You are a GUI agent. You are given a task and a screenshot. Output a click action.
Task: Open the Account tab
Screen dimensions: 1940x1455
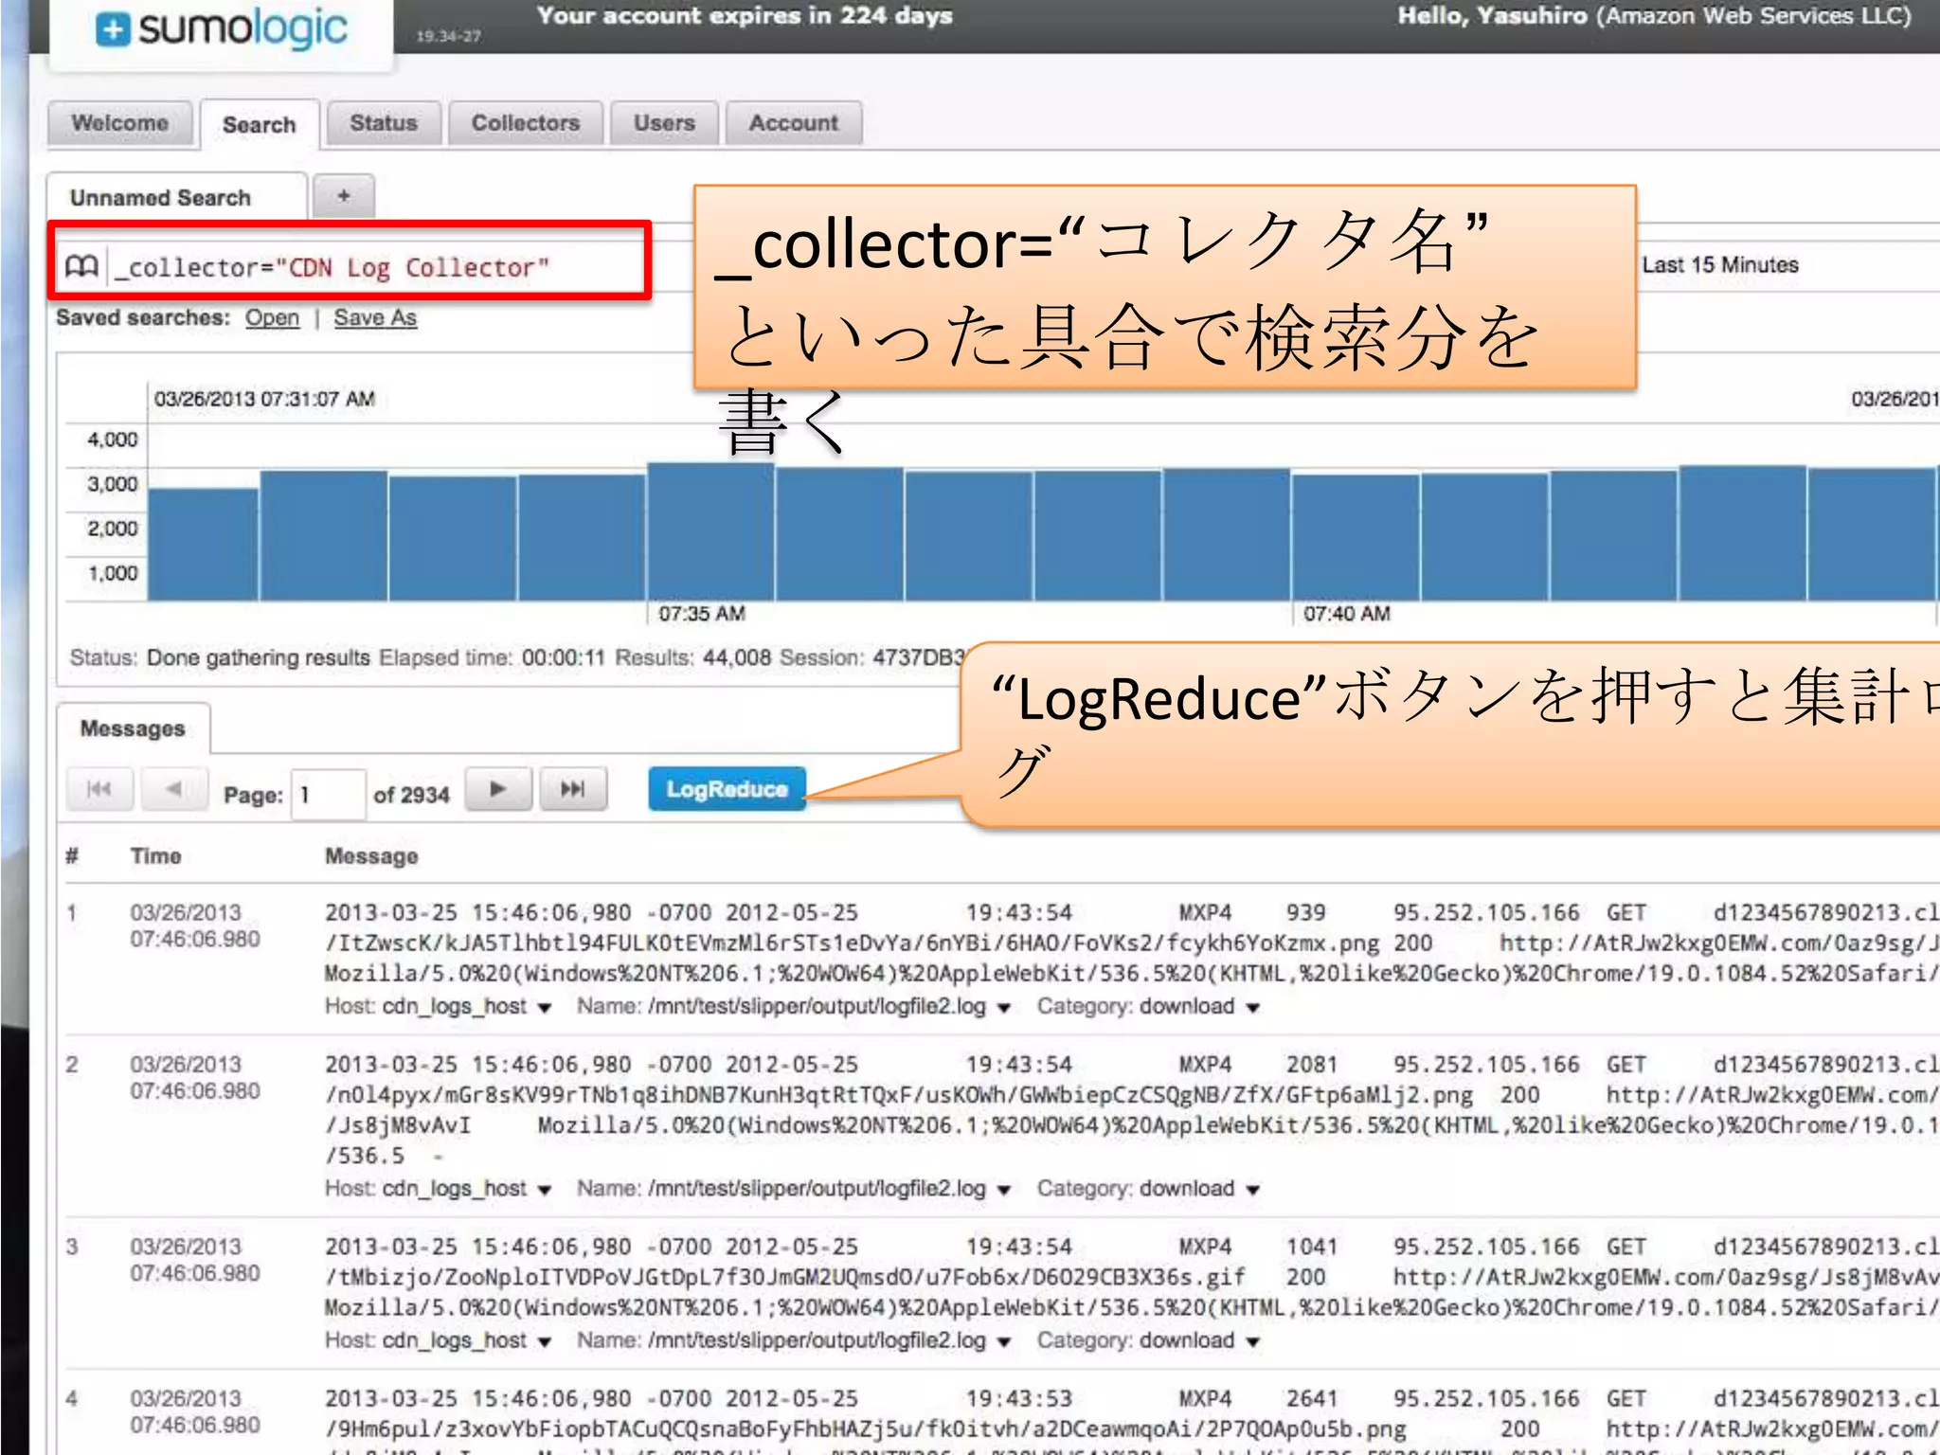click(x=794, y=123)
